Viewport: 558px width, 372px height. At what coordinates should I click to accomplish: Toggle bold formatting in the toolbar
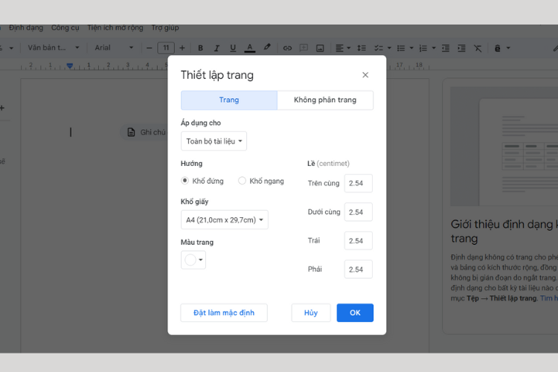coord(201,48)
